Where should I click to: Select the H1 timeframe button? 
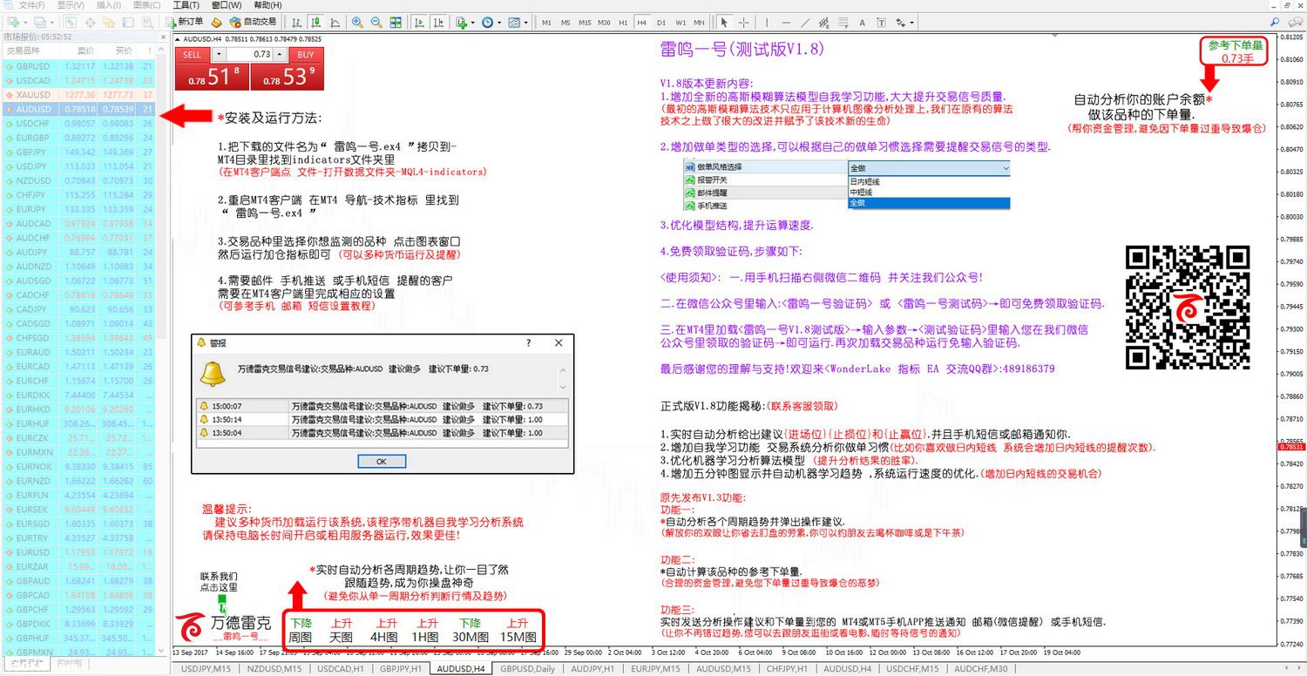tap(623, 22)
